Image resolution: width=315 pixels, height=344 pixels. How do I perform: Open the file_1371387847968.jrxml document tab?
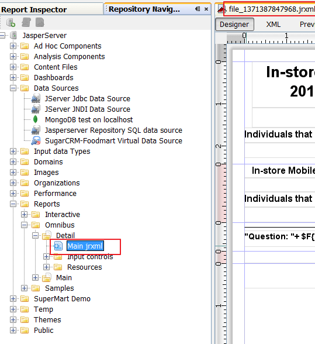pos(271,9)
